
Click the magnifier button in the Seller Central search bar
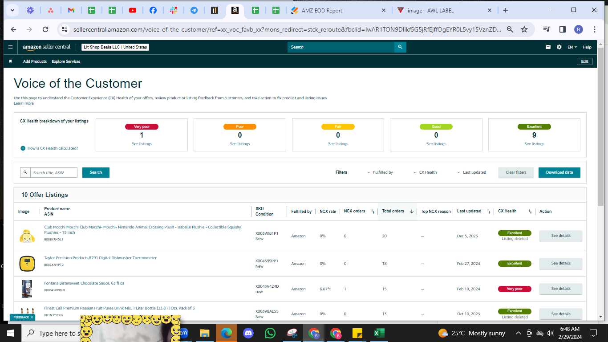point(400,47)
